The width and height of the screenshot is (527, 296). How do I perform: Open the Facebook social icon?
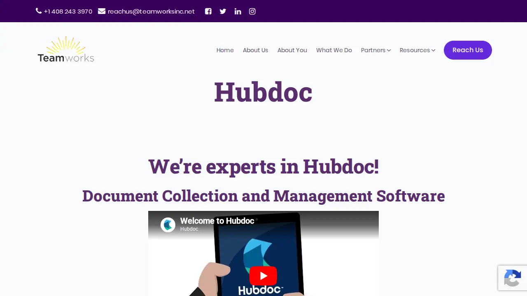tap(208, 12)
